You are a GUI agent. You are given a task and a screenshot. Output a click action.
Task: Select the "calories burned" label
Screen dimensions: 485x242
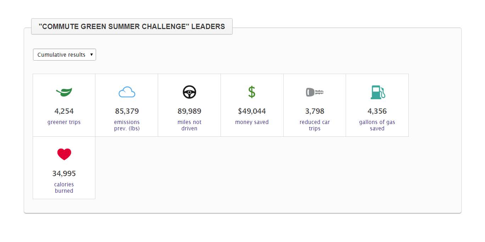pos(64,188)
